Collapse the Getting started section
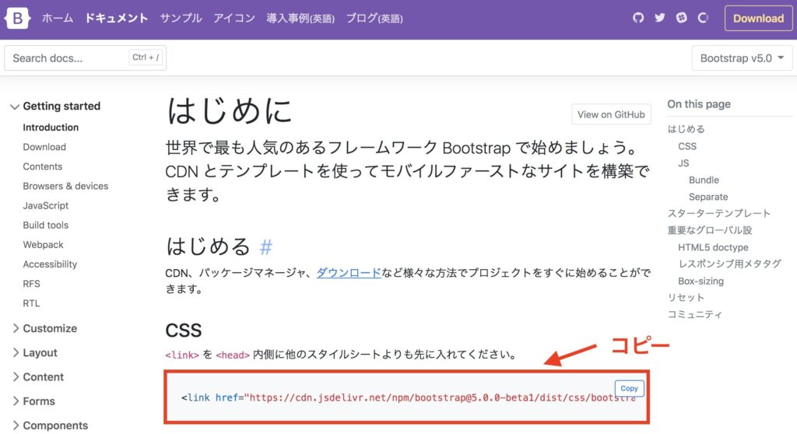 coord(56,107)
